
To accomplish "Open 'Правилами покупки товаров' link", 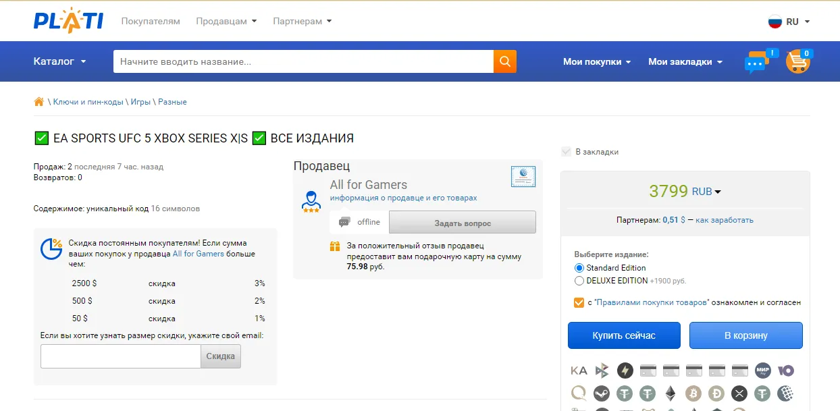I will click(x=652, y=302).
